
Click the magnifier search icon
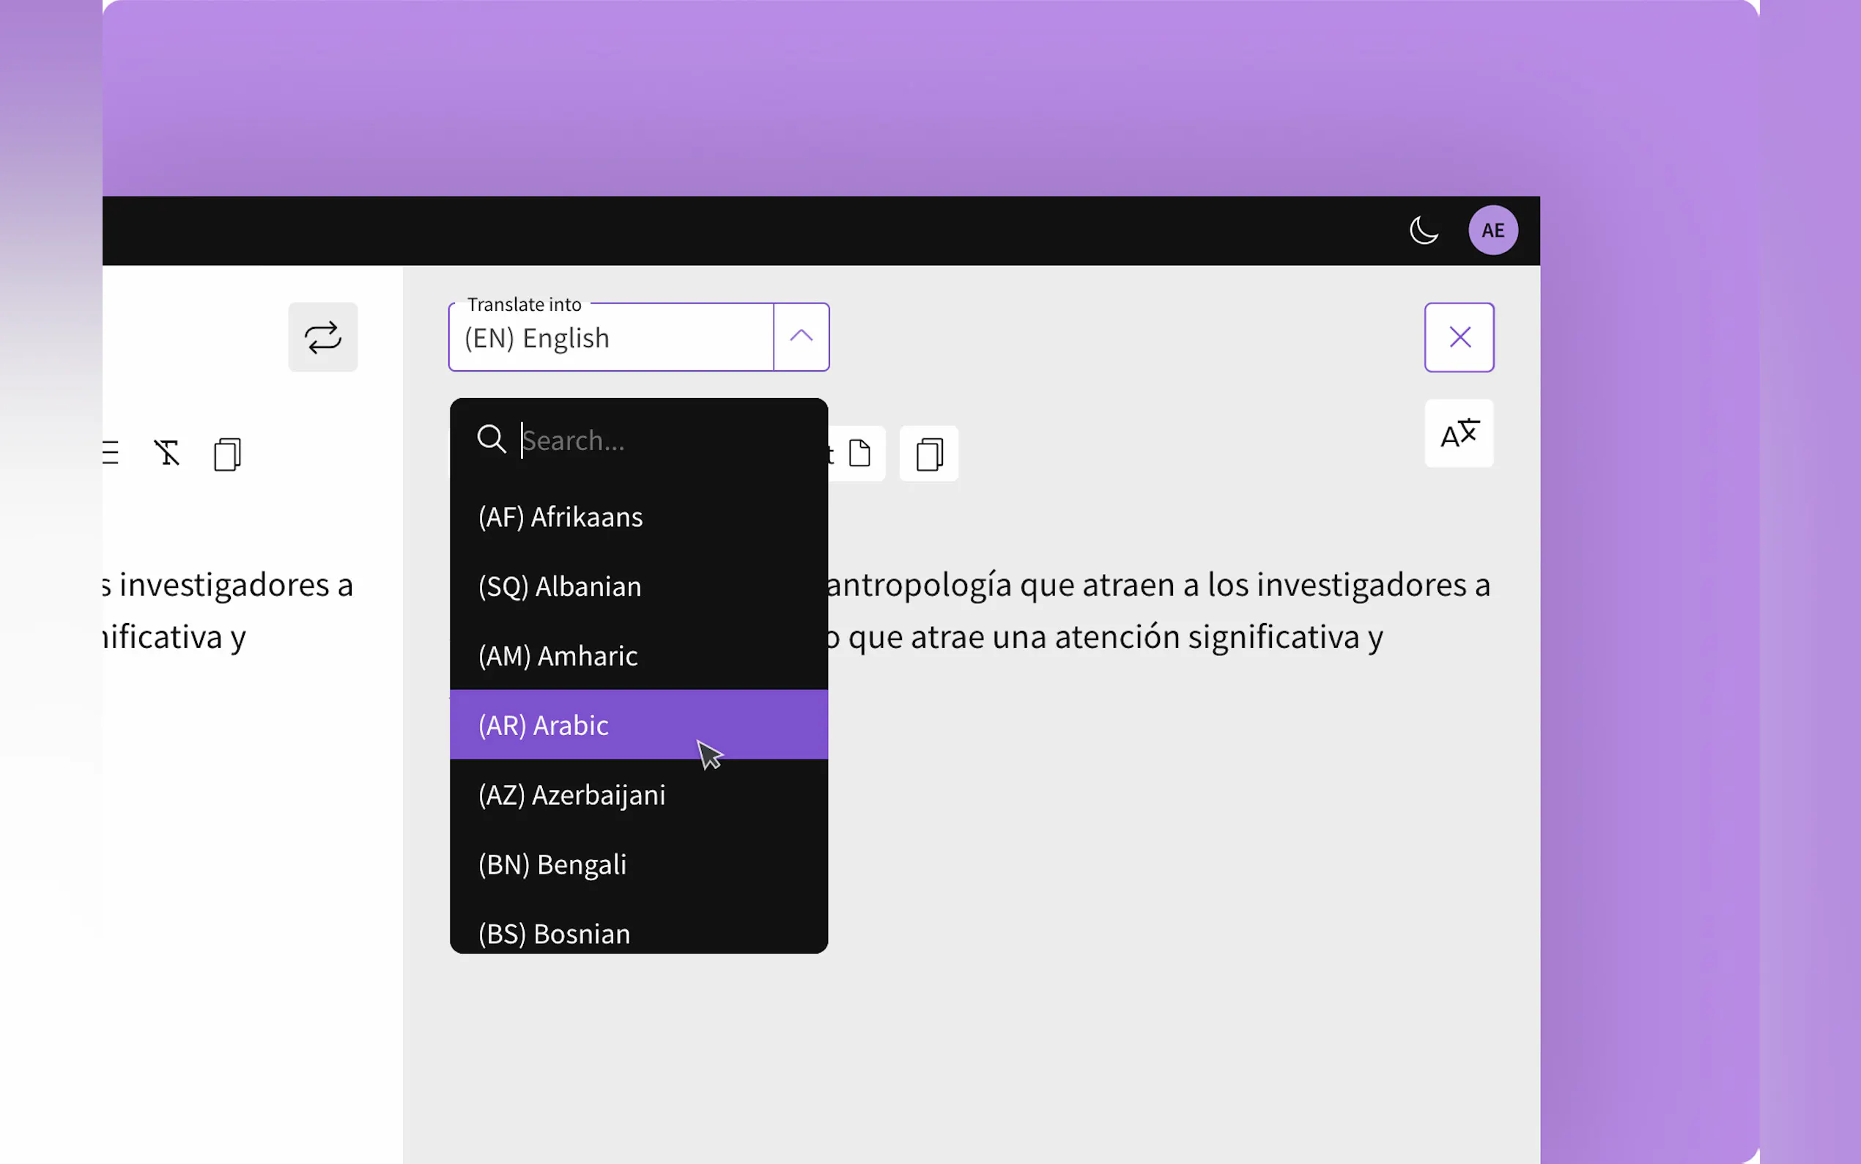click(x=491, y=440)
